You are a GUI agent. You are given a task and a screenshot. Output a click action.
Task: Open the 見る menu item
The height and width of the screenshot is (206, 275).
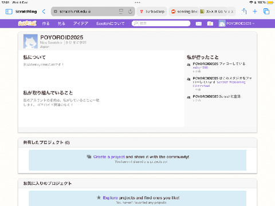(x=61, y=23)
